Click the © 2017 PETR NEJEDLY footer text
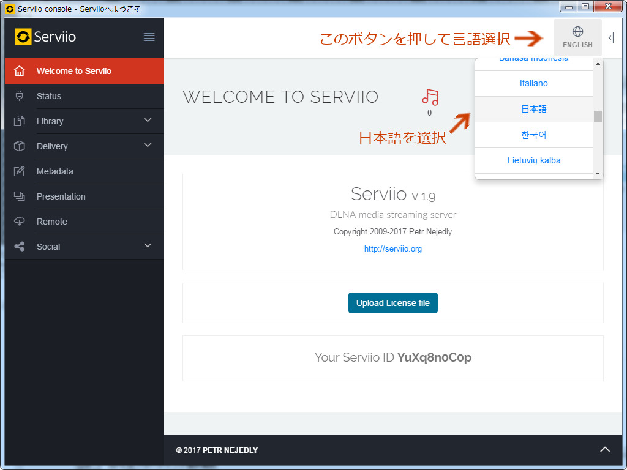 (217, 450)
